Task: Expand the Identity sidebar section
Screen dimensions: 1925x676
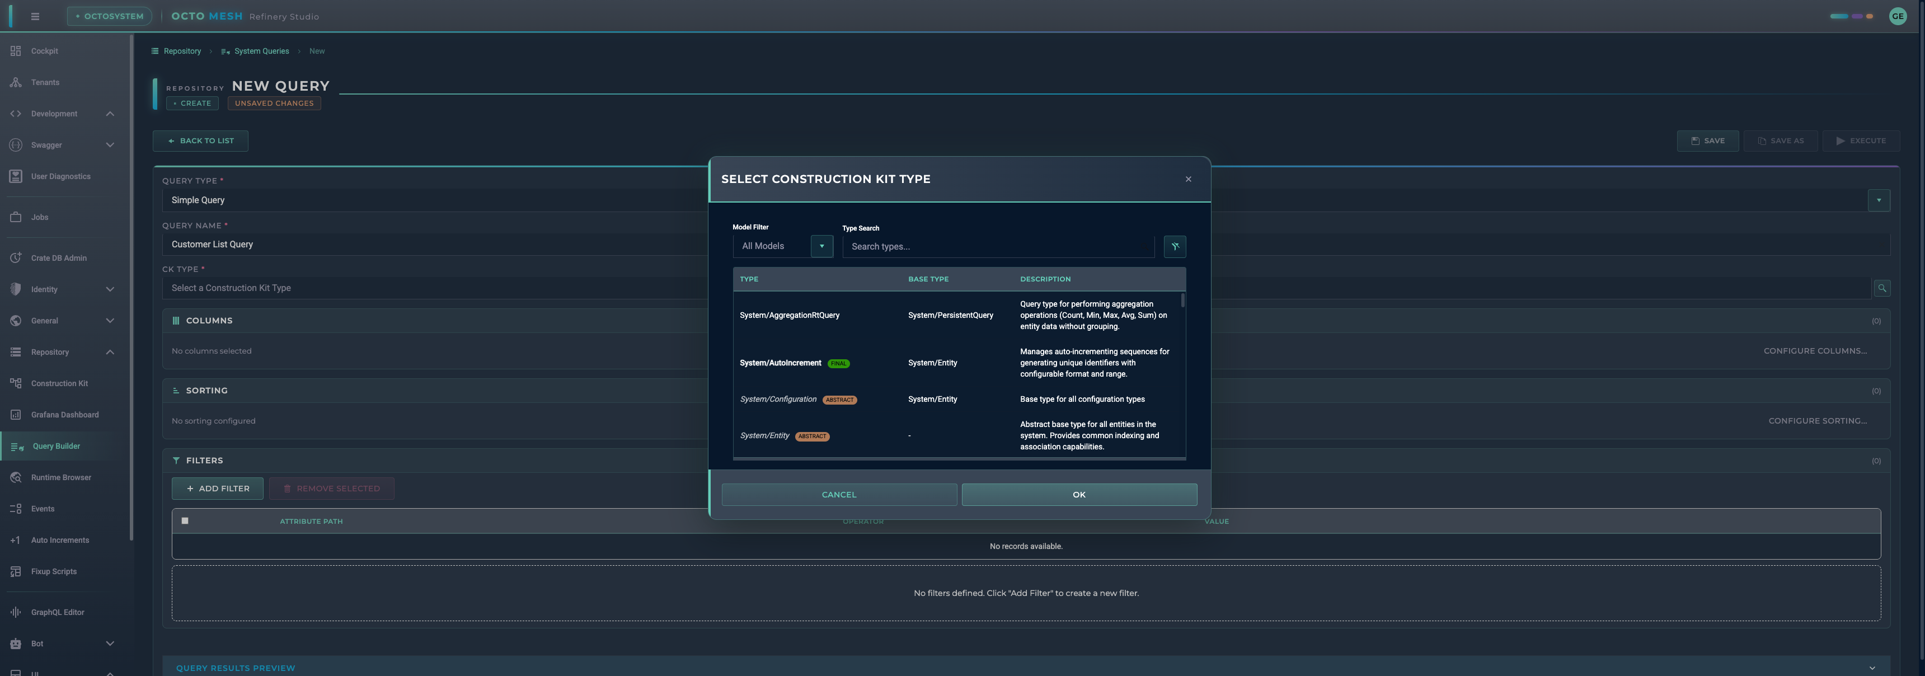Action: pos(110,289)
